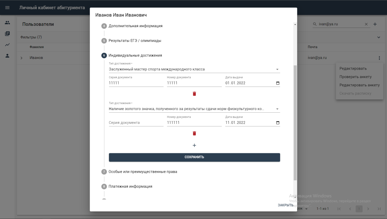
Task: Go to previous page arrow
Action: [x=350, y=209]
